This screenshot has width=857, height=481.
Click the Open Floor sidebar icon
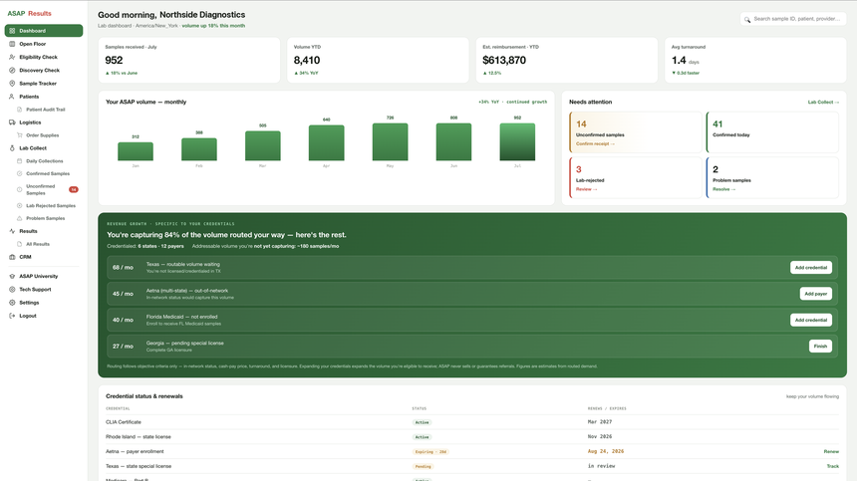(x=12, y=44)
